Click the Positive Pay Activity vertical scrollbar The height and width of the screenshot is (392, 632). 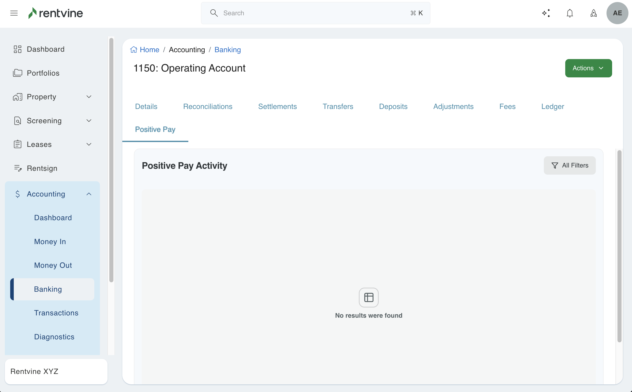tap(619, 246)
